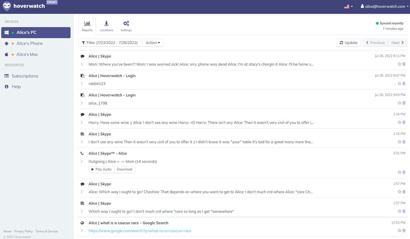Click the clipboard icon beside rabbit123 login

tap(82, 76)
